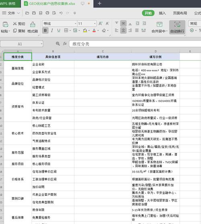This screenshot has width=201, height=224.
Task: Click the formula bar showing 维度分类
Action: coord(135,44)
